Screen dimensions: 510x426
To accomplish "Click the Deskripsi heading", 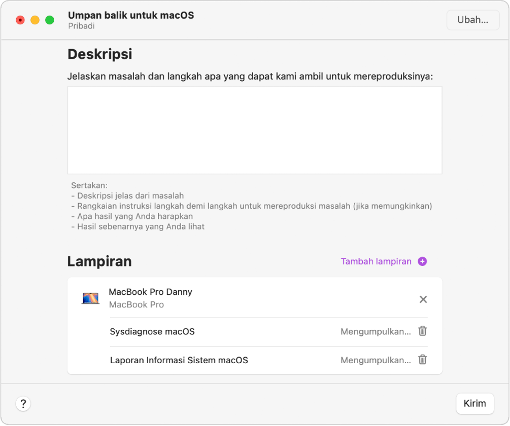I will pyautogui.click(x=100, y=54).
